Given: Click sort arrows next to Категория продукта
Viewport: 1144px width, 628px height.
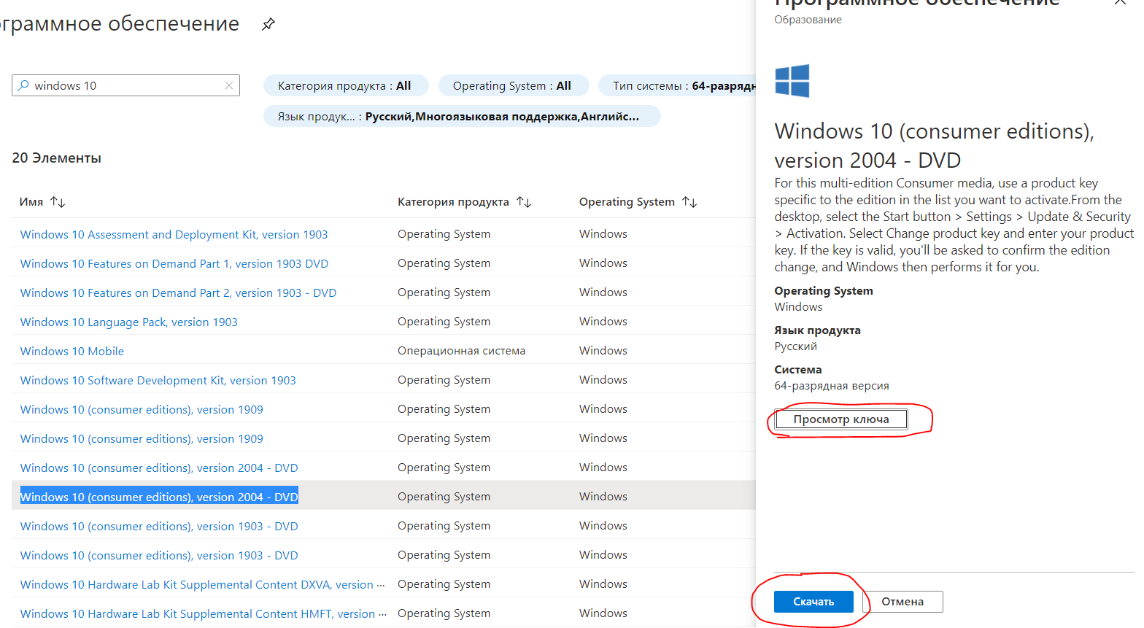Looking at the screenshot, I should click(524, 202).
